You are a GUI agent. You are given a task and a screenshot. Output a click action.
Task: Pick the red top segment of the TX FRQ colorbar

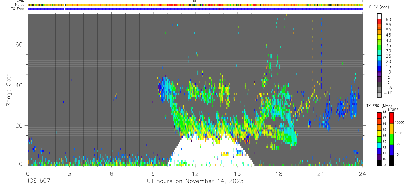[379, 115]
